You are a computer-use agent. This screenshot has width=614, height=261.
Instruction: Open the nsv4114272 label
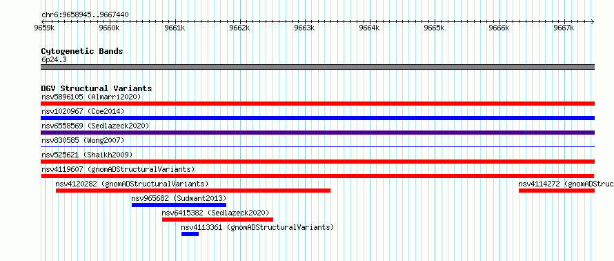pyautogui.click(x=566, y=184)
